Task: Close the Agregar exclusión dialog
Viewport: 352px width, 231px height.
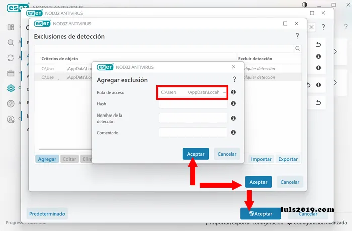Action: [x=233, y=67]
